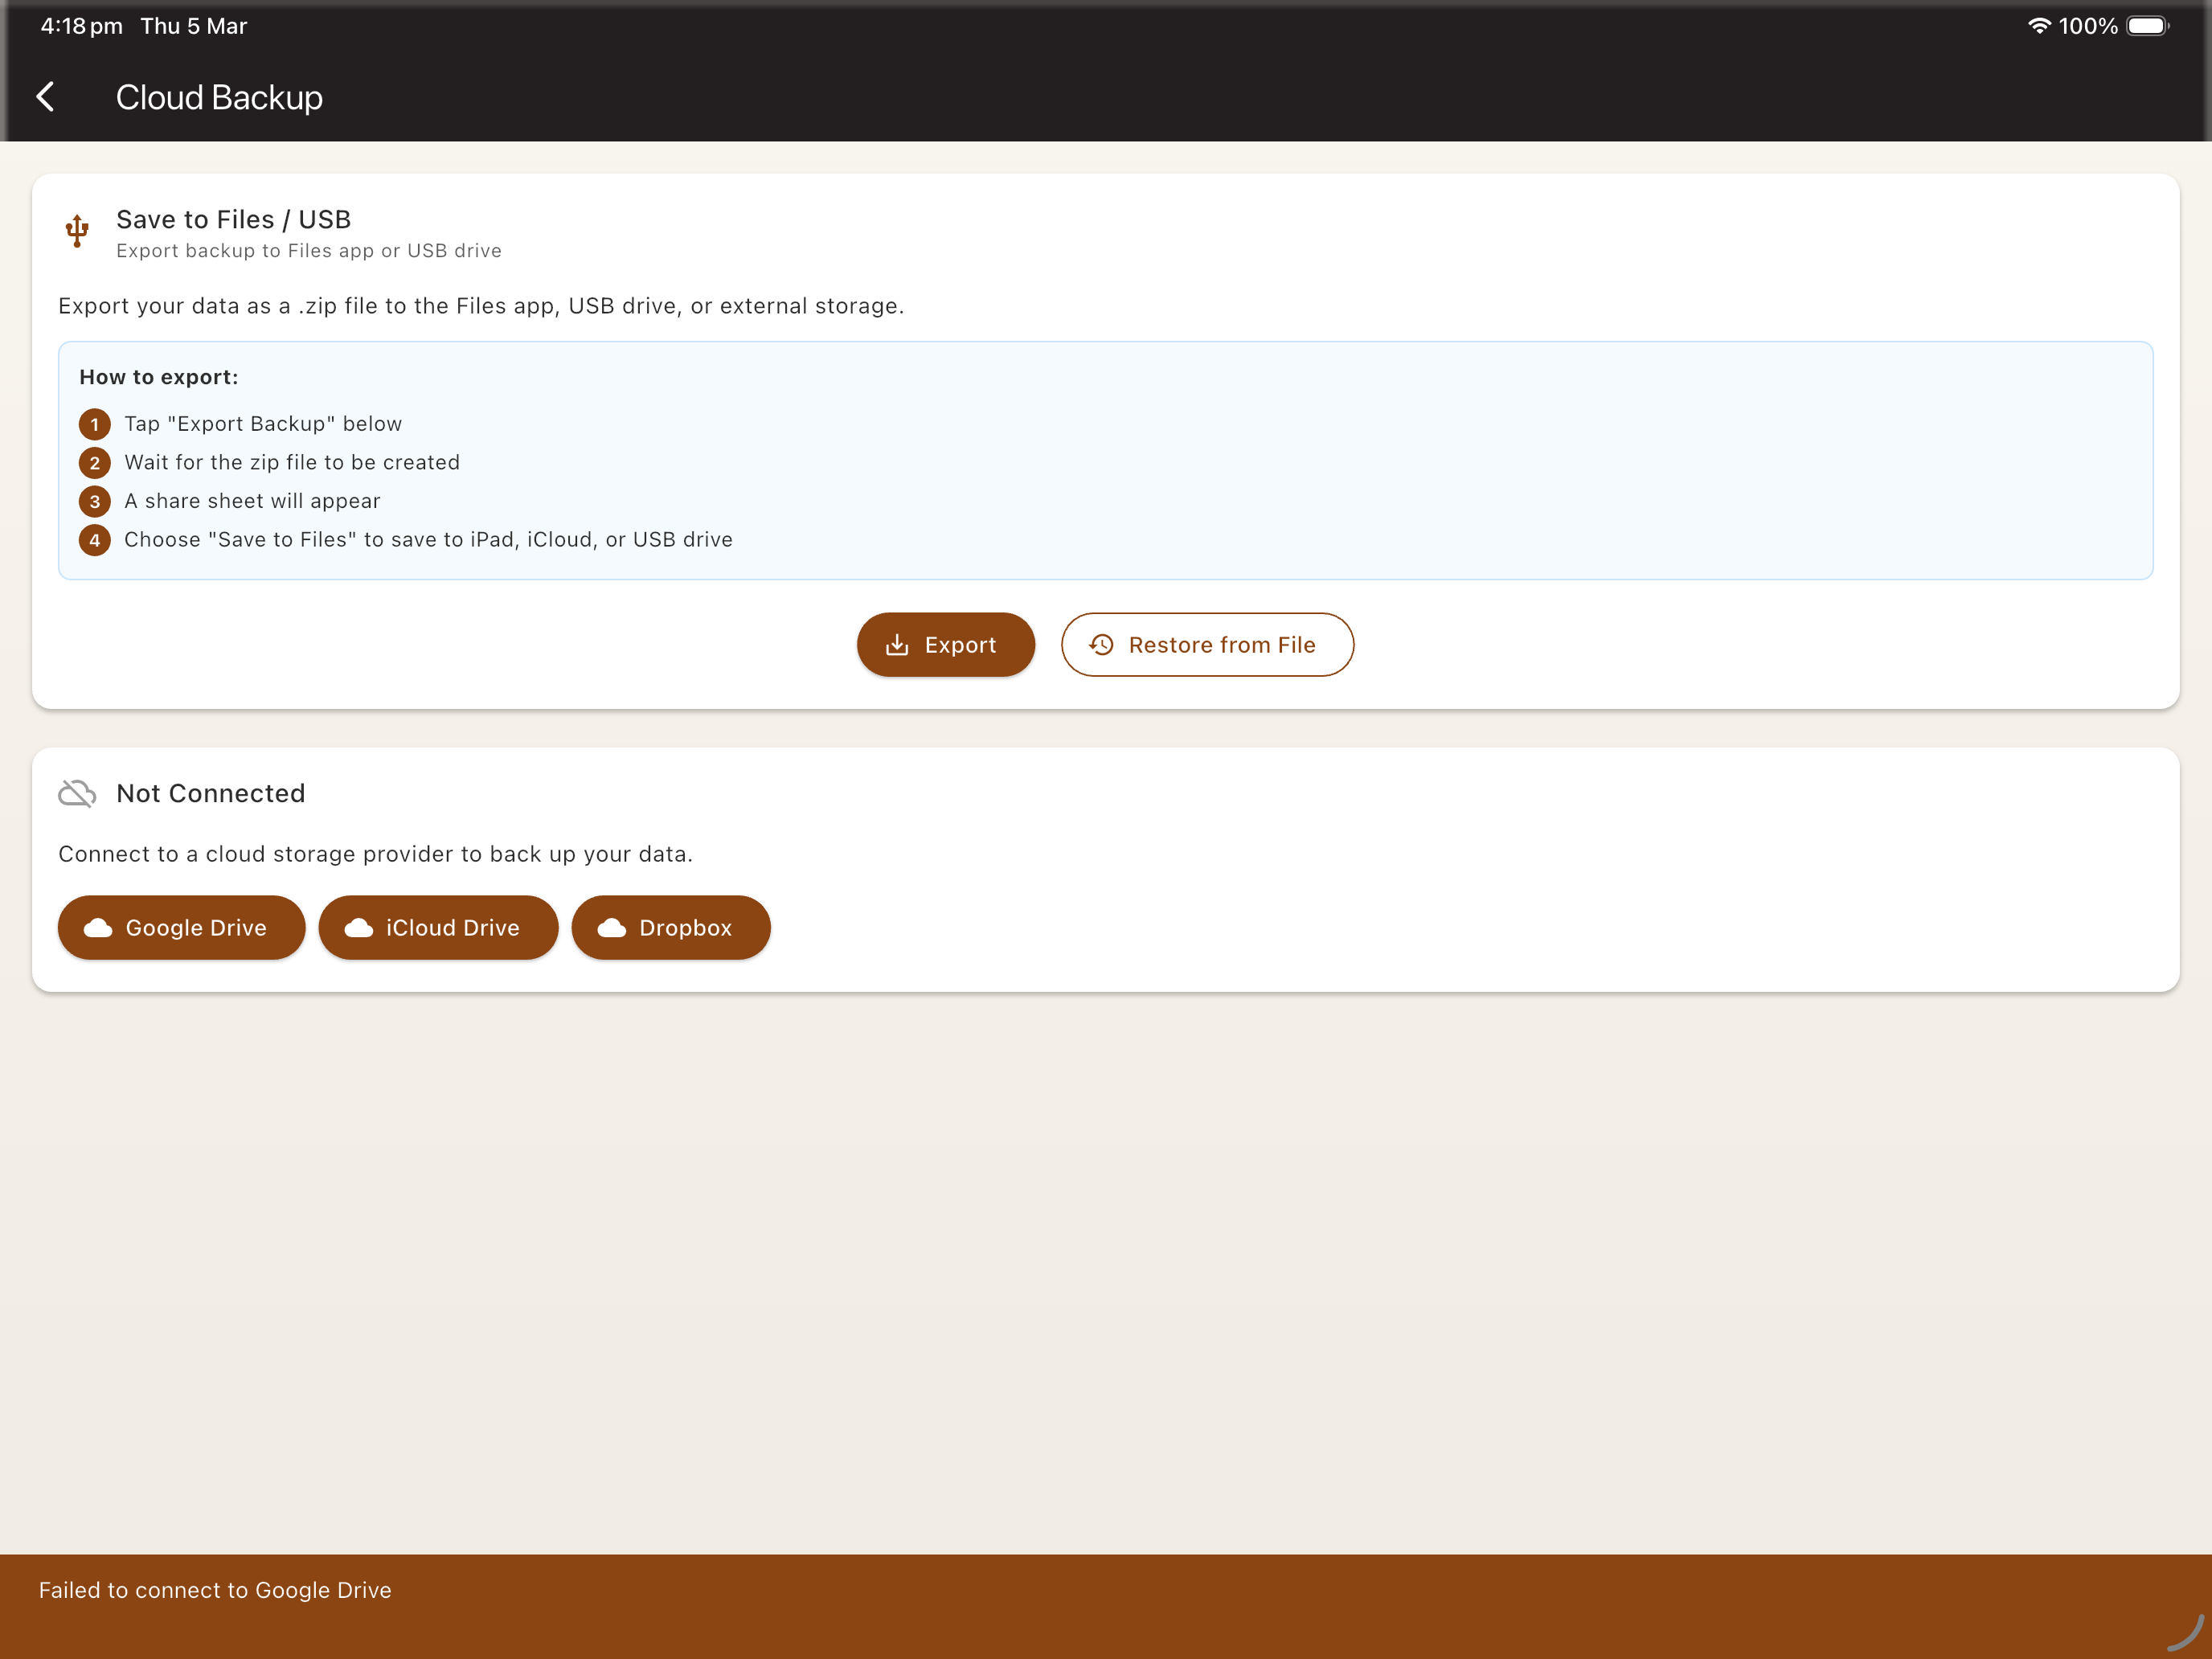Select the Cloud Backup title heading
Screen dimensions: 2212x1659
coord(219,97)
